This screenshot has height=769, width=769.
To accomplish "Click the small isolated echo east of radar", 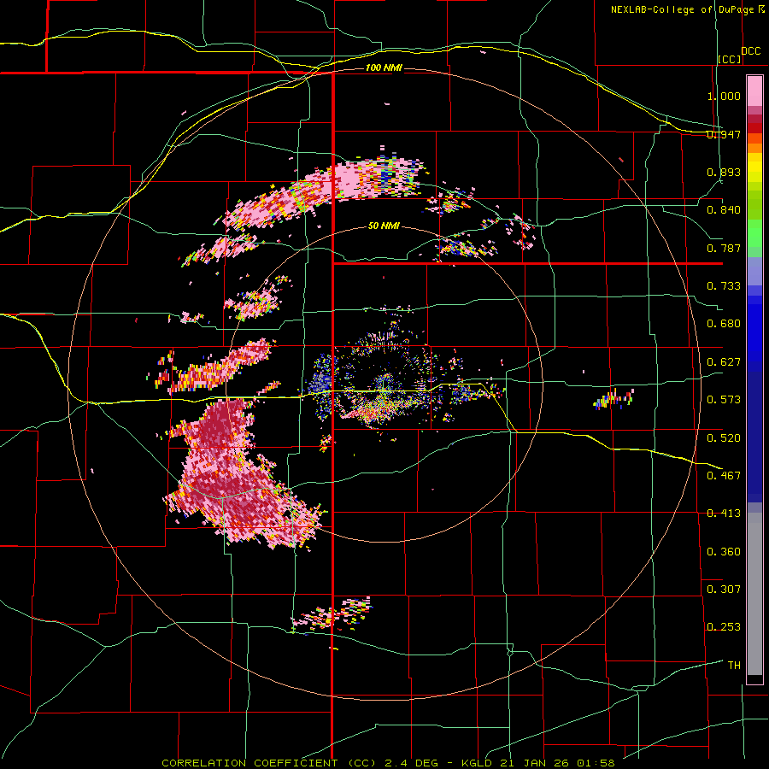I will pos(613,398).
